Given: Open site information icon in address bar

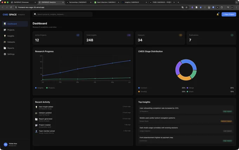Looking at the screenshot, I should (16, 7).
